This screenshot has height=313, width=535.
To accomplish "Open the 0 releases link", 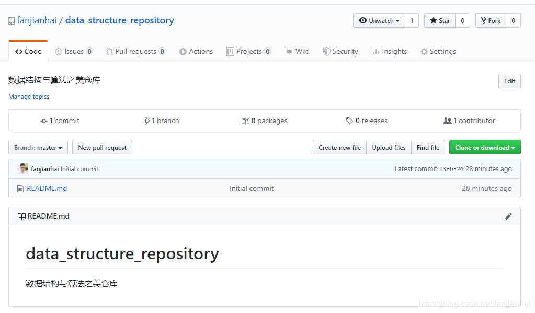I will tap(367, 121).
